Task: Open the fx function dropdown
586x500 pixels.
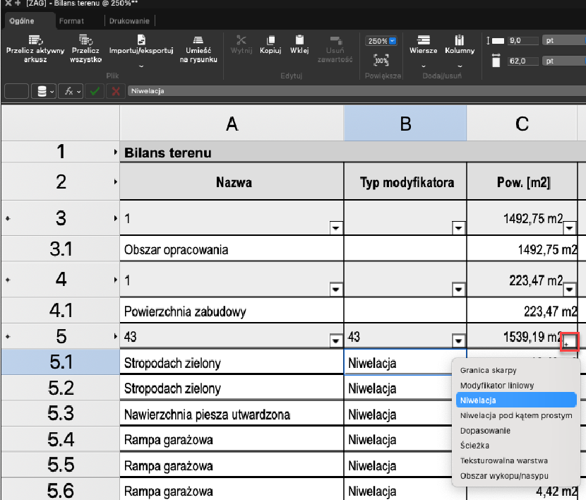Action: tap(71, 91)
